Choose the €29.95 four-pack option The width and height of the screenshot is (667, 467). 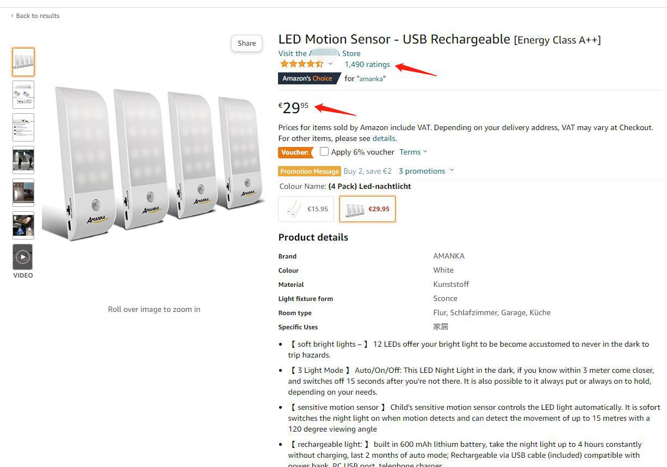click(367, 209)
